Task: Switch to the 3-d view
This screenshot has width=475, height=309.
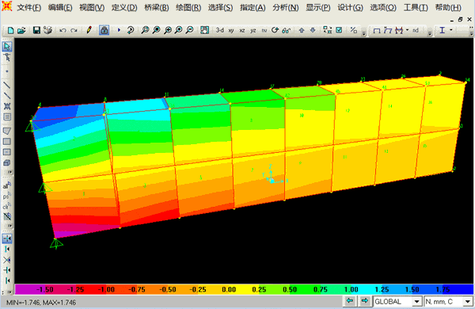Action: point(220,30)
